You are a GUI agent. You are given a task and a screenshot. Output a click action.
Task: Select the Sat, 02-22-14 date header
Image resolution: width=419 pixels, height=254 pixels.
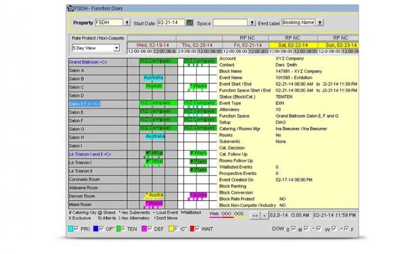(292, 45)
